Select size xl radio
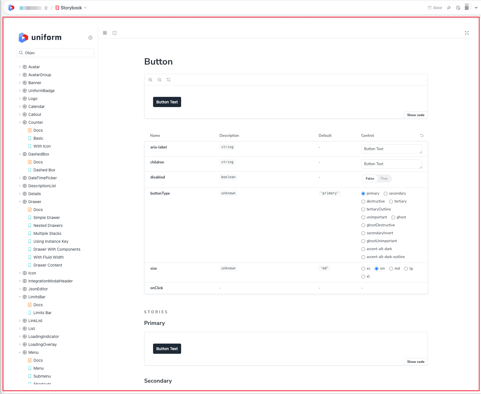 point(363,276)
